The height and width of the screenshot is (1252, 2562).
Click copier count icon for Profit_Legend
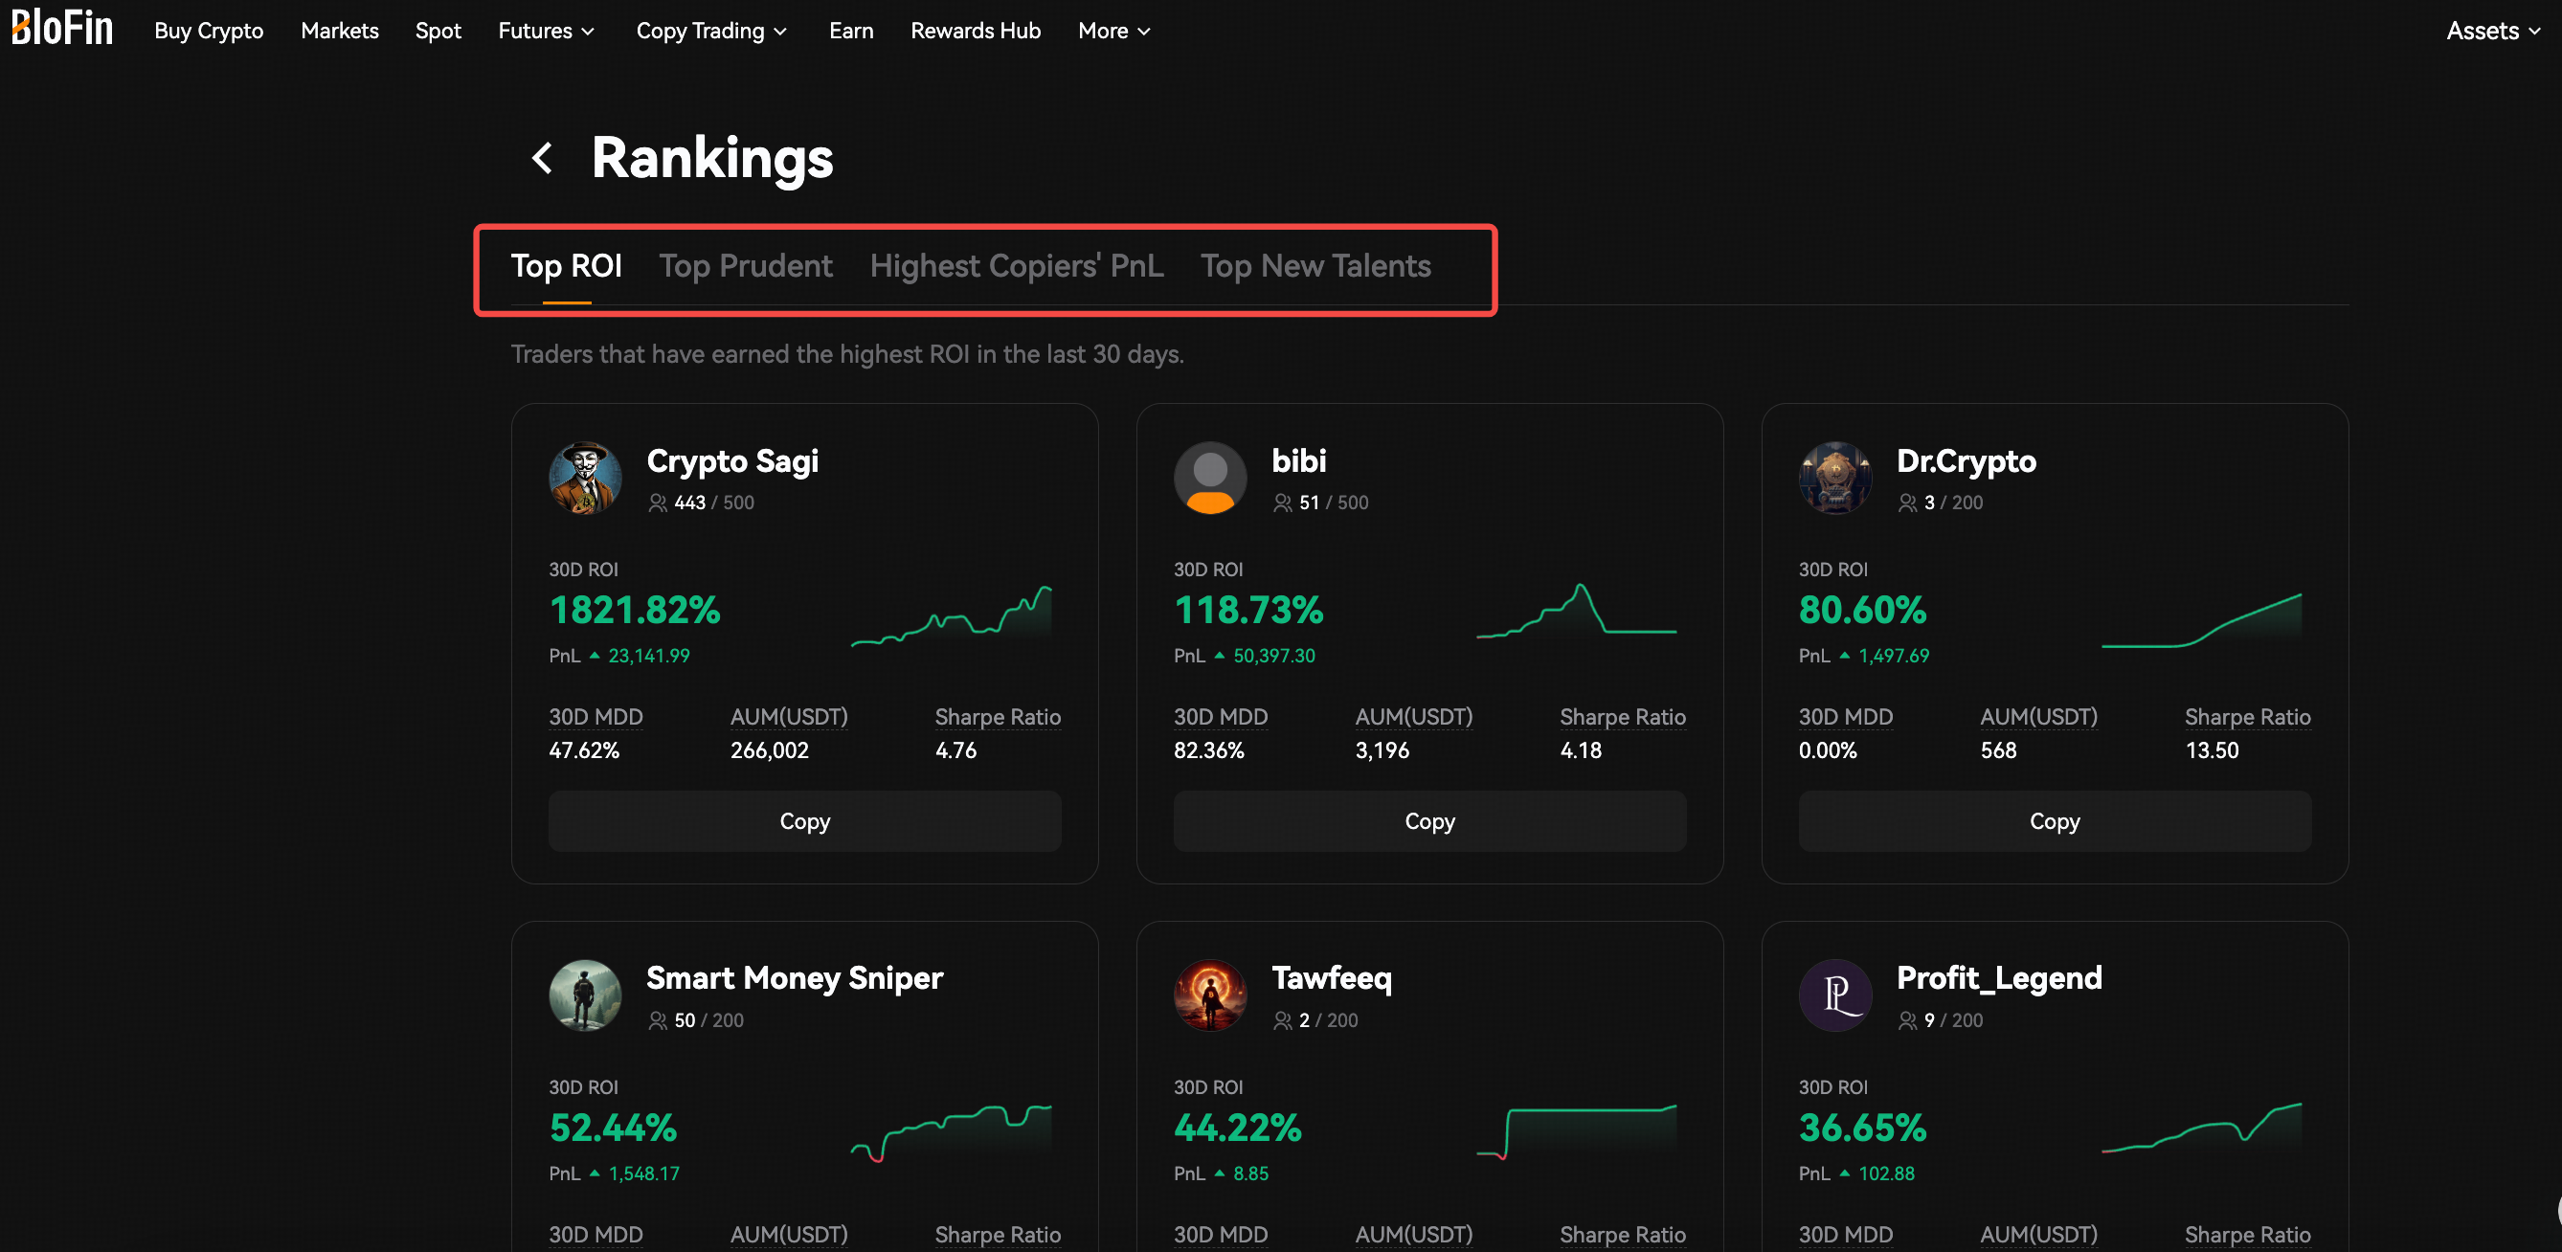pos(1907,1020)
